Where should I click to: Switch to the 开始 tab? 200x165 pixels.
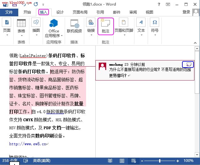pos(27,12)
